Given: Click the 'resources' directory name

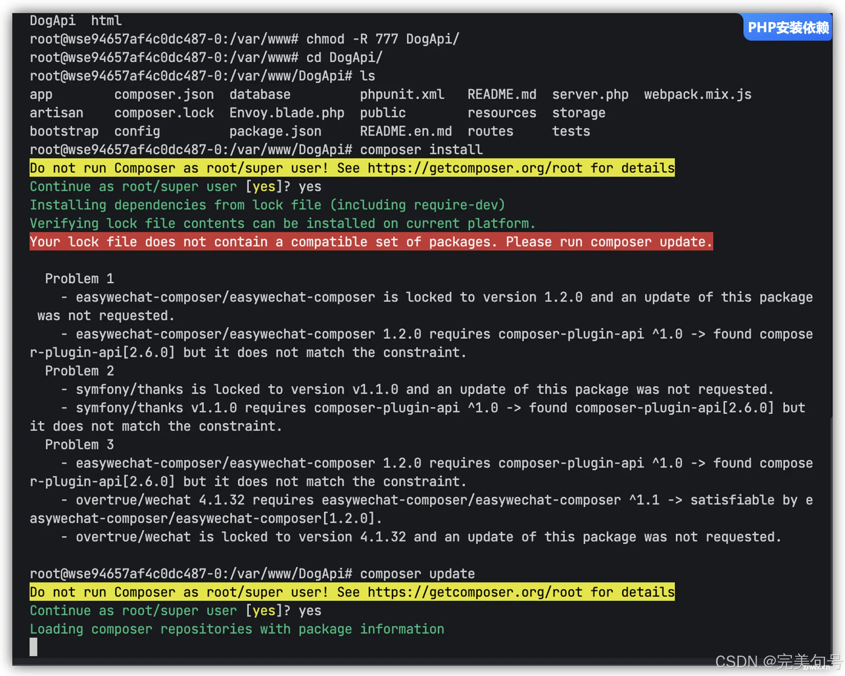Looking at the screenshot, I should pyautogui.click(x=502, y=113).
